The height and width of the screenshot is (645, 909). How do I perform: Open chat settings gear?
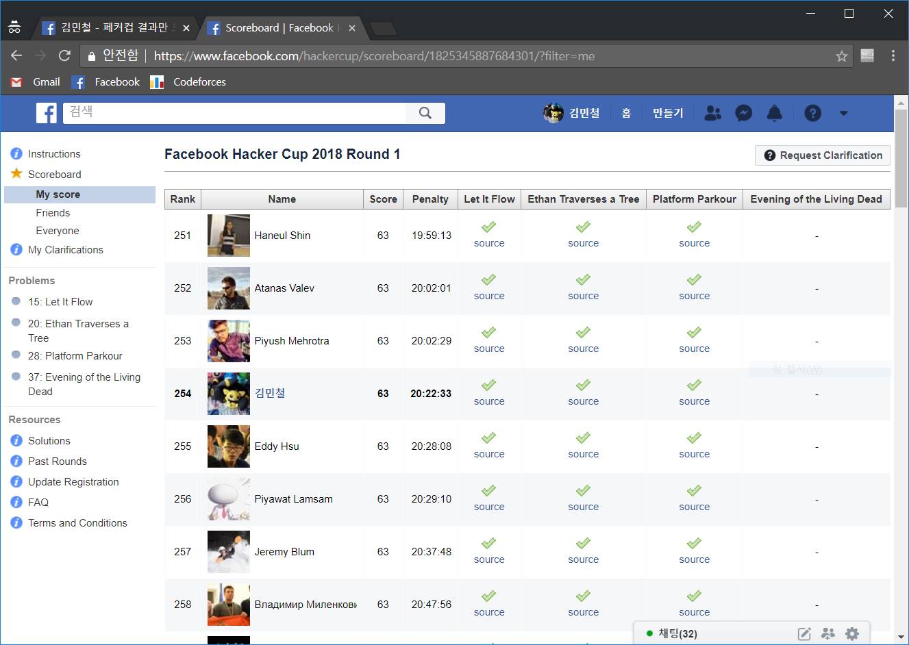852,634
